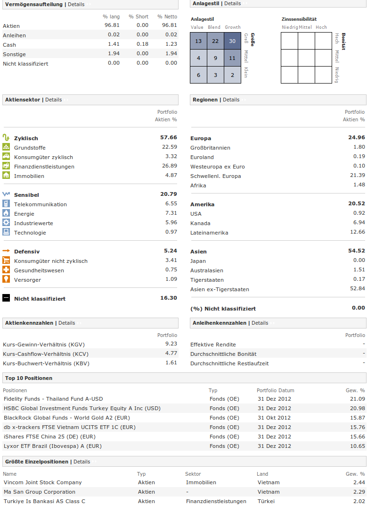Click the Immobilien house icon

point(6,176)
